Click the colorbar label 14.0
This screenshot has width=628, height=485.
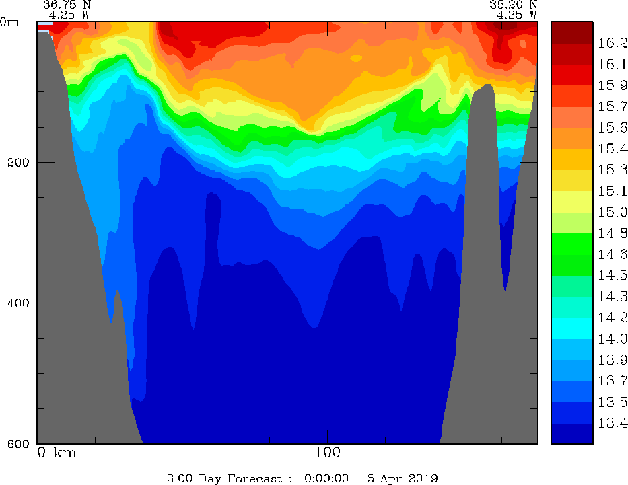tap(613, 339)
